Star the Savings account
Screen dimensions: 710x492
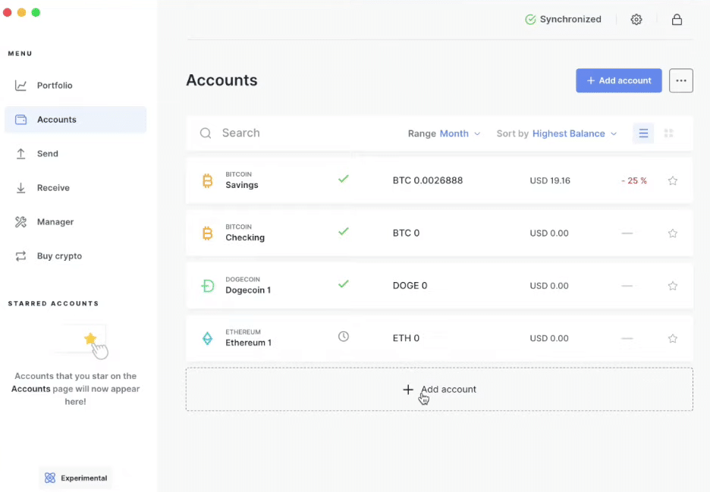pyautogui.click(x=672, y=180)
